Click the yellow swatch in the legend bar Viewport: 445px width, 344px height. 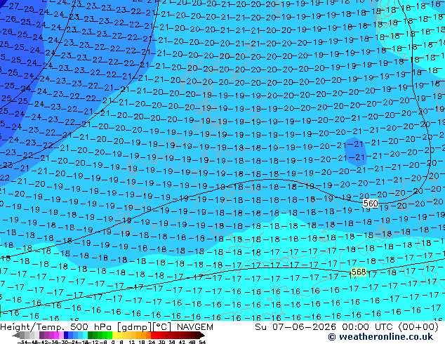114,335
